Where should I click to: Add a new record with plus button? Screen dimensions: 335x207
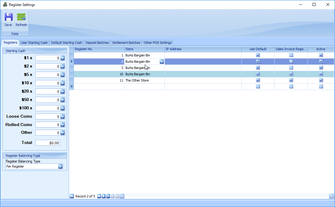click(x=103, y=196)
